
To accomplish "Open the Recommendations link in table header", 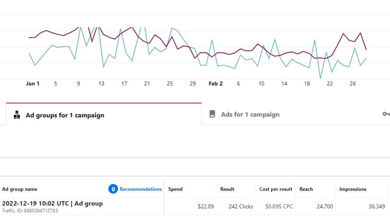I will [x=140, y=189].
